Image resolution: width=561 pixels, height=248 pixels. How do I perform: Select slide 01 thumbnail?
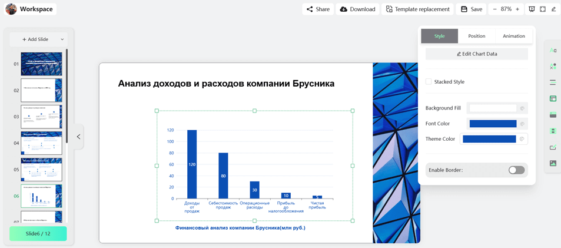click(41, 64)
